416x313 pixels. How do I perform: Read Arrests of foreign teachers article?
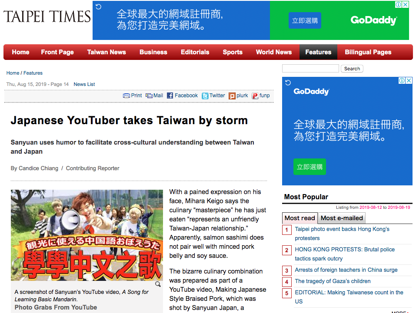346,270
